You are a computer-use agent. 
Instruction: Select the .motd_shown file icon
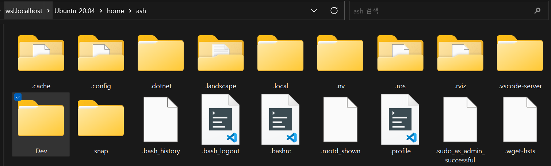point(340,120)
